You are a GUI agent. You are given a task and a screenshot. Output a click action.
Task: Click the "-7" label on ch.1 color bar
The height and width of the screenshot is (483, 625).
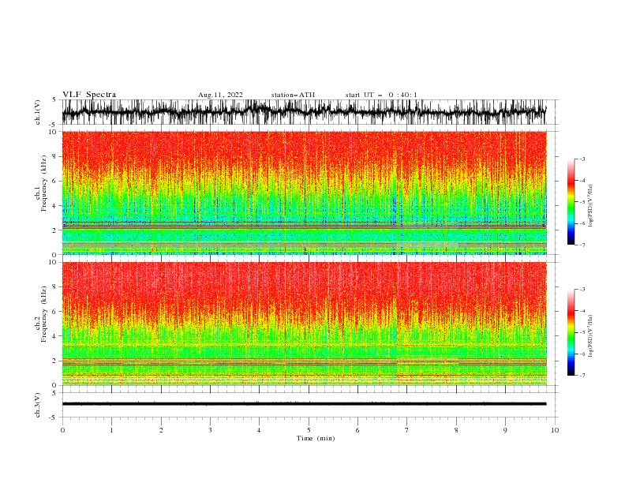(x=582, y=245)
